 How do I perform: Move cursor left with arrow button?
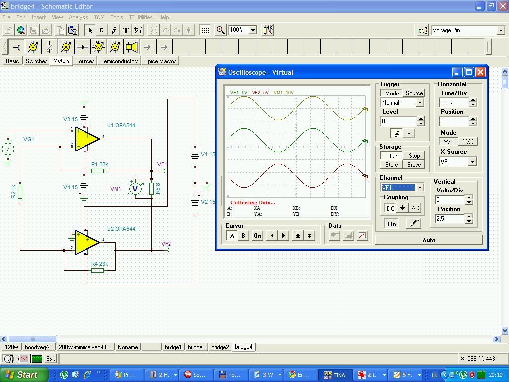click(x=272, y=235)
